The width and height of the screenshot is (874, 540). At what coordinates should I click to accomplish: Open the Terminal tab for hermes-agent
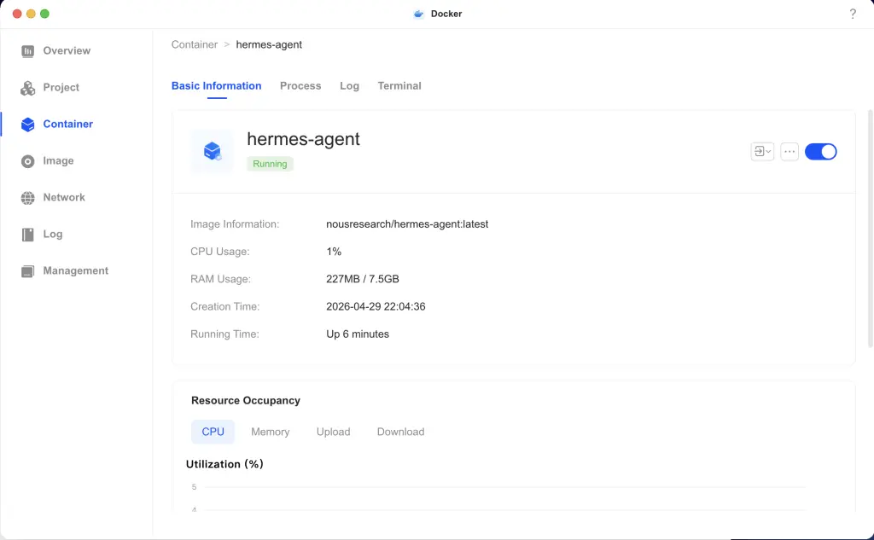399,85
